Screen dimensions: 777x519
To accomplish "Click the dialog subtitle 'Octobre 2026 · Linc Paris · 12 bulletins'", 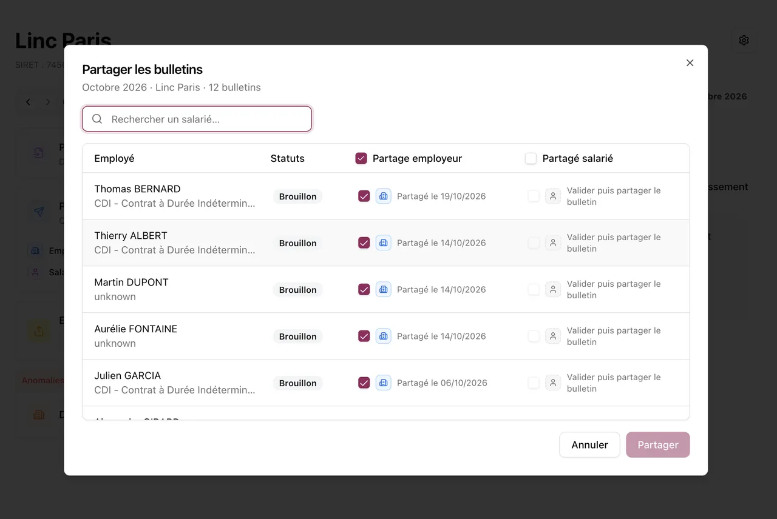I will [171, 87].
